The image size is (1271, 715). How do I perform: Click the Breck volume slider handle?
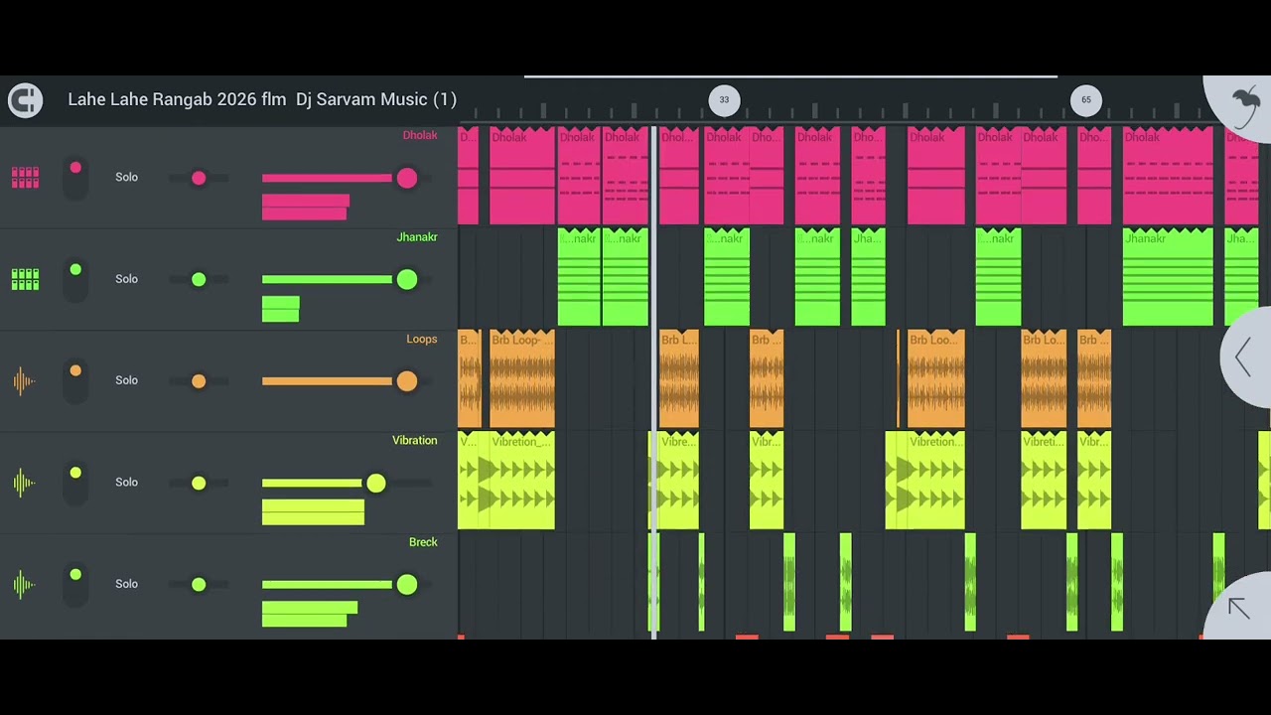coord(407,585)
